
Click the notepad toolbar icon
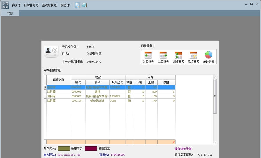point(84,5)
